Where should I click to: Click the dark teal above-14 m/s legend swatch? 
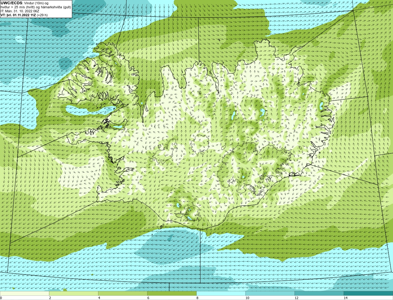click(x=368, y=293)
